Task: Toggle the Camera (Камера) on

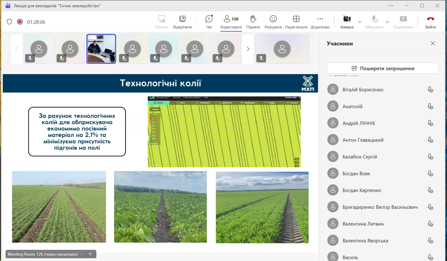Action: point(347,22)
